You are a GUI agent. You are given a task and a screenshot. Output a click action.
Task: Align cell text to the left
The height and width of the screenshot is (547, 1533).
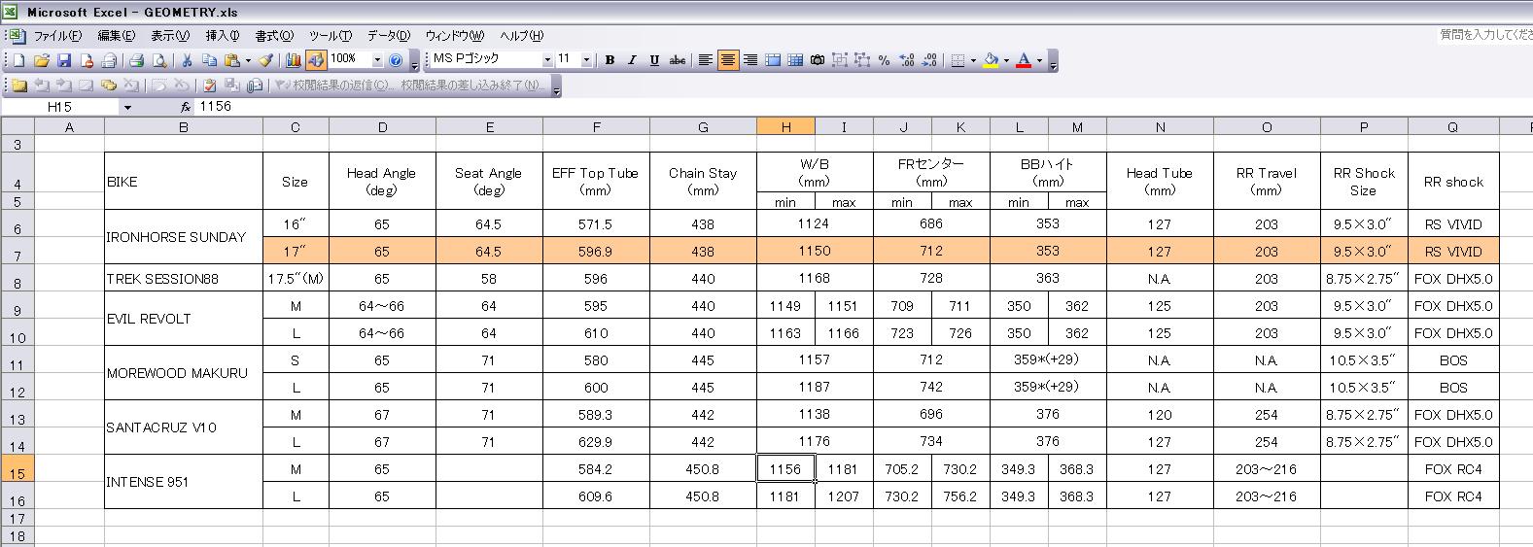[705, 60]
